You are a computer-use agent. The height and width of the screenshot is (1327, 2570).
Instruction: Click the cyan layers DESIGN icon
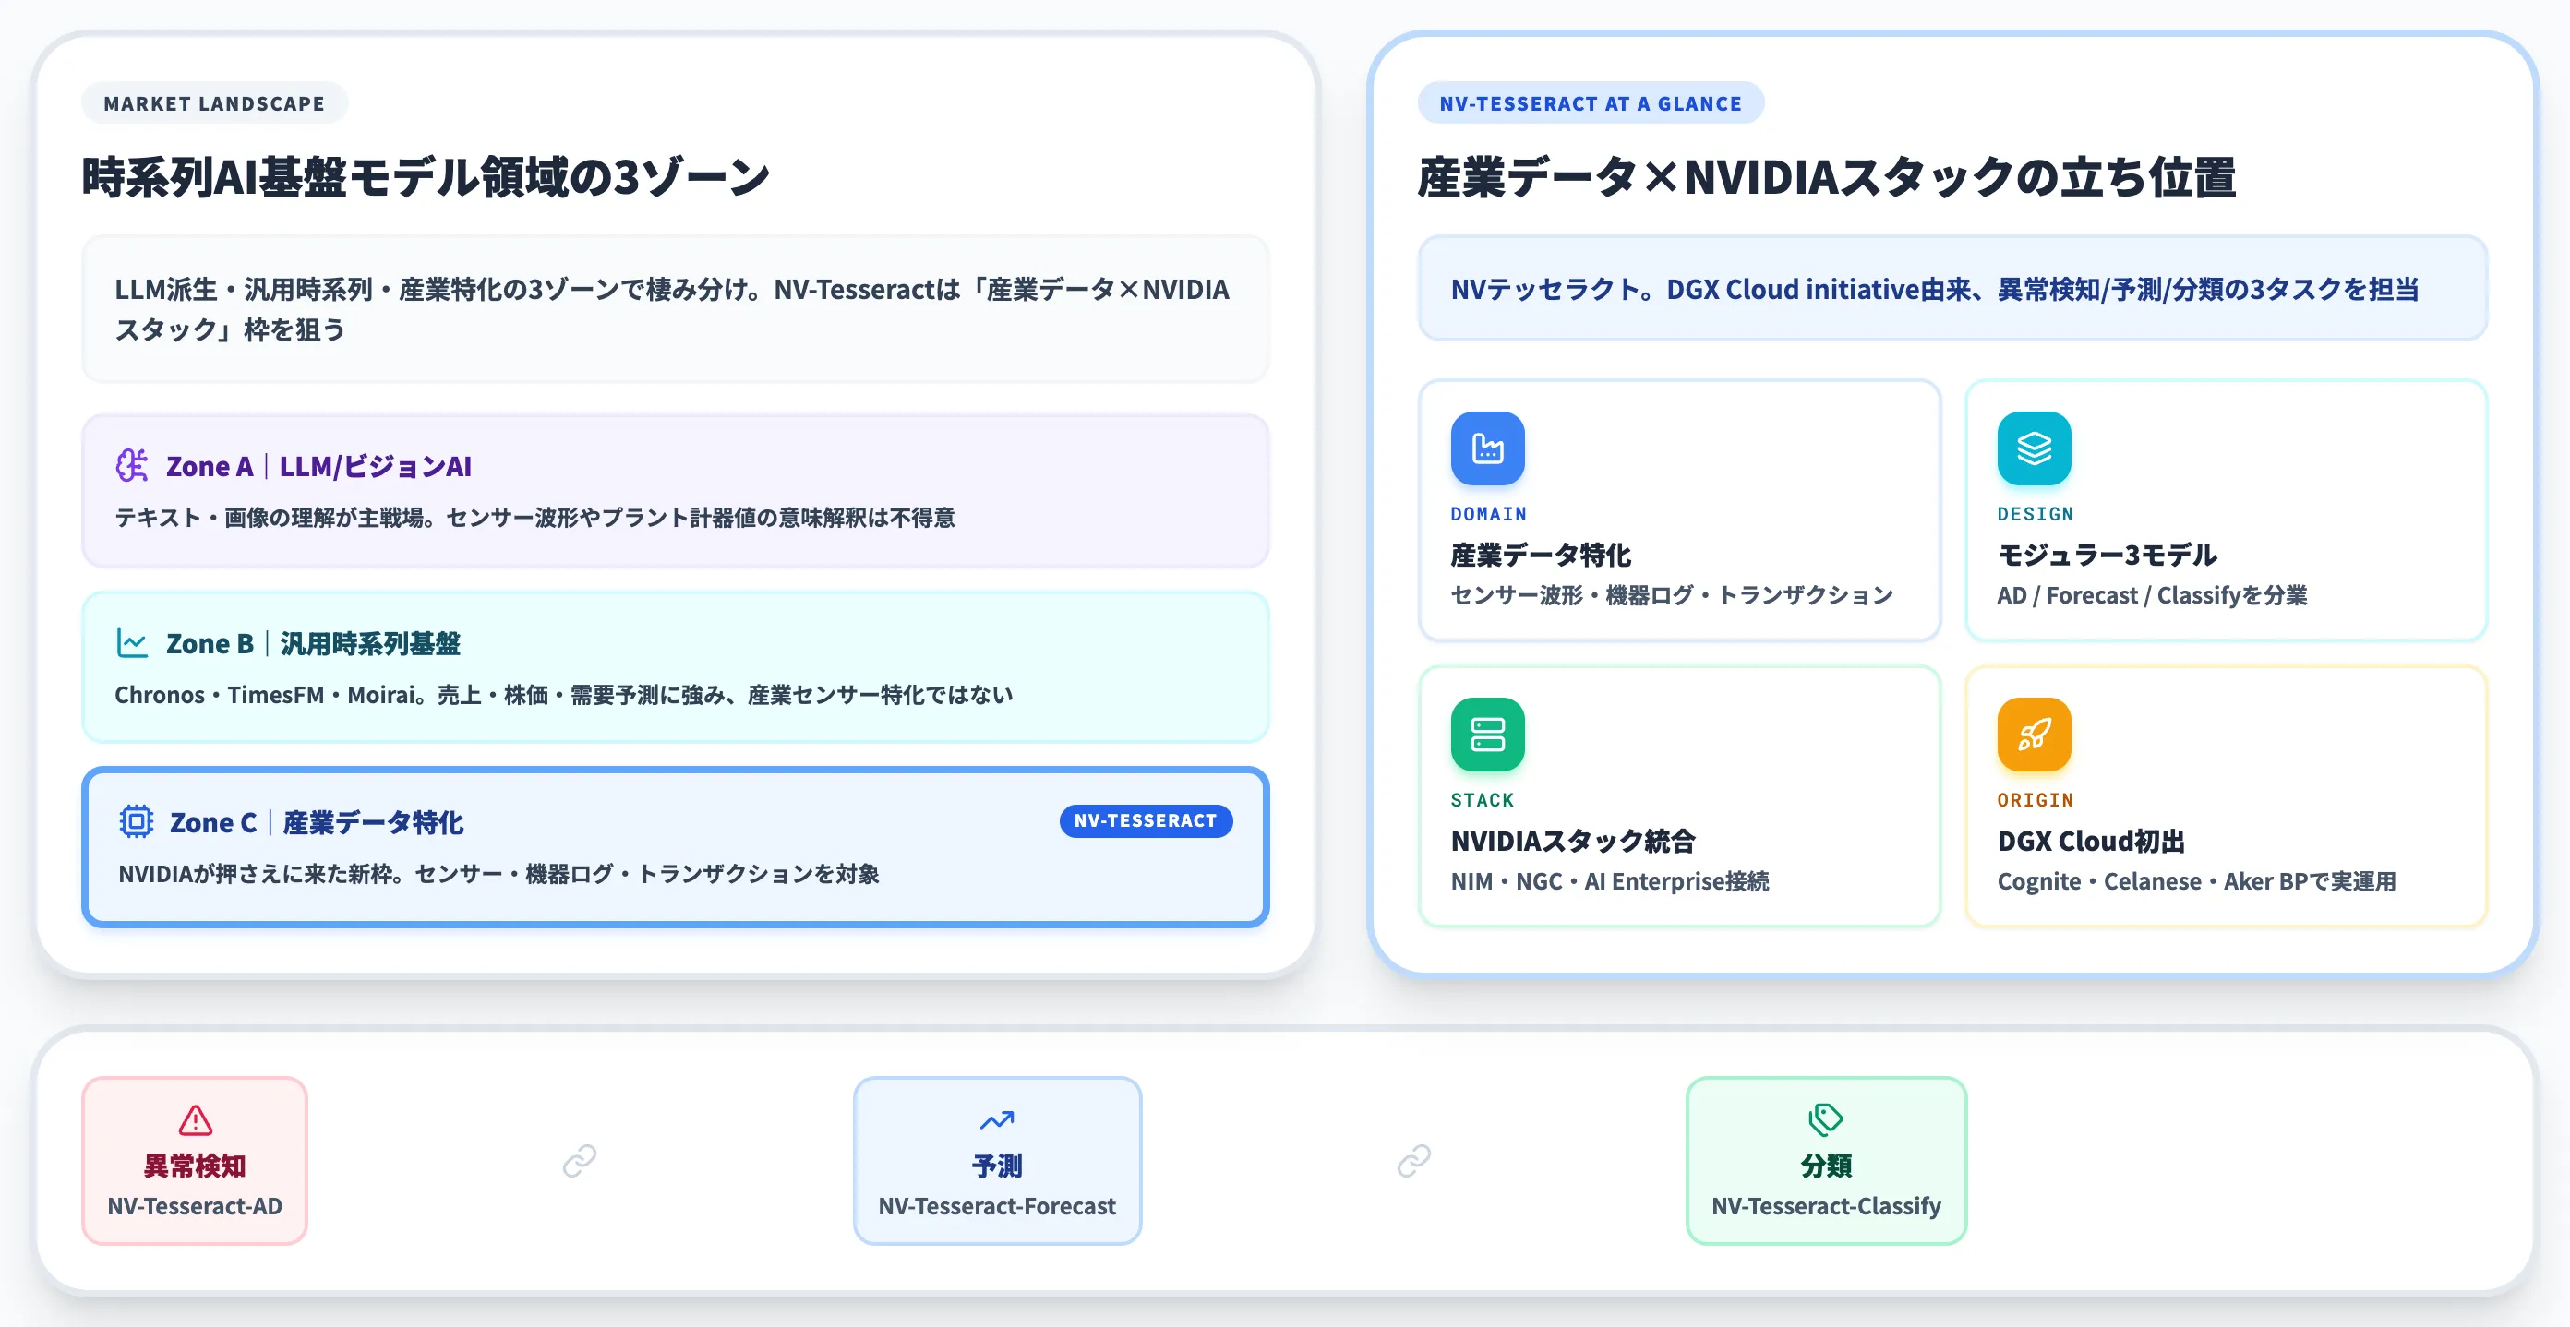point(2034,448)
